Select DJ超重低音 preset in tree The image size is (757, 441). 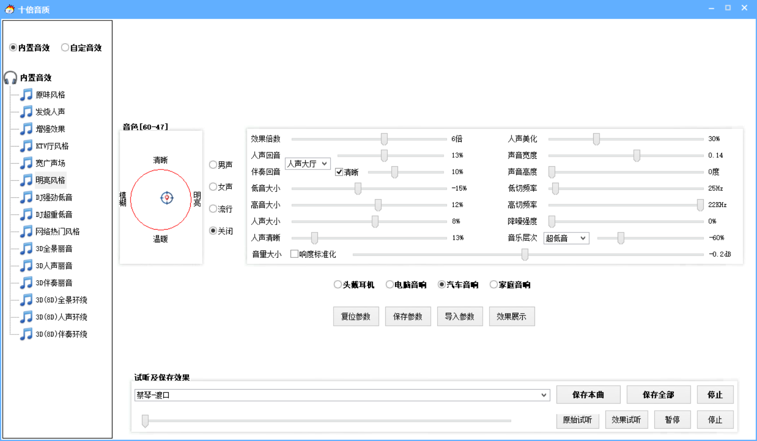[x=54, y=214]
